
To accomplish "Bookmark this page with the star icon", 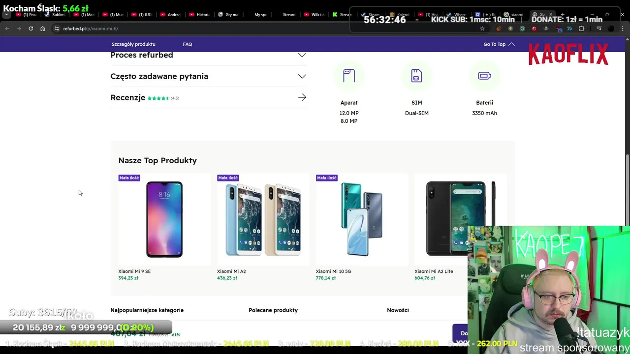I will [x=482, y=29].
